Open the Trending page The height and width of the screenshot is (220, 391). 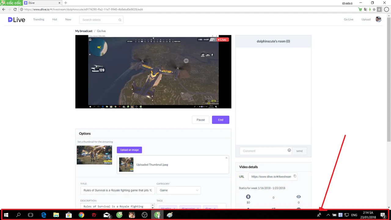(x=39, y=20)
